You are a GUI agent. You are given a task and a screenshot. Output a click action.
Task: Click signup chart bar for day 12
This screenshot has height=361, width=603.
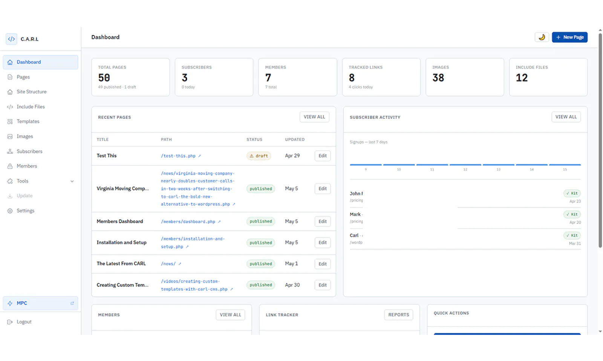(x=465, y=165)
